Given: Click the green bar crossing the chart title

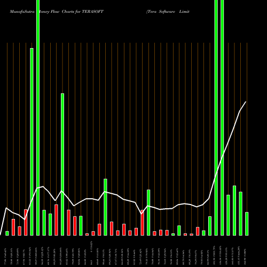Looking at the screenshot, I should 38,117.
